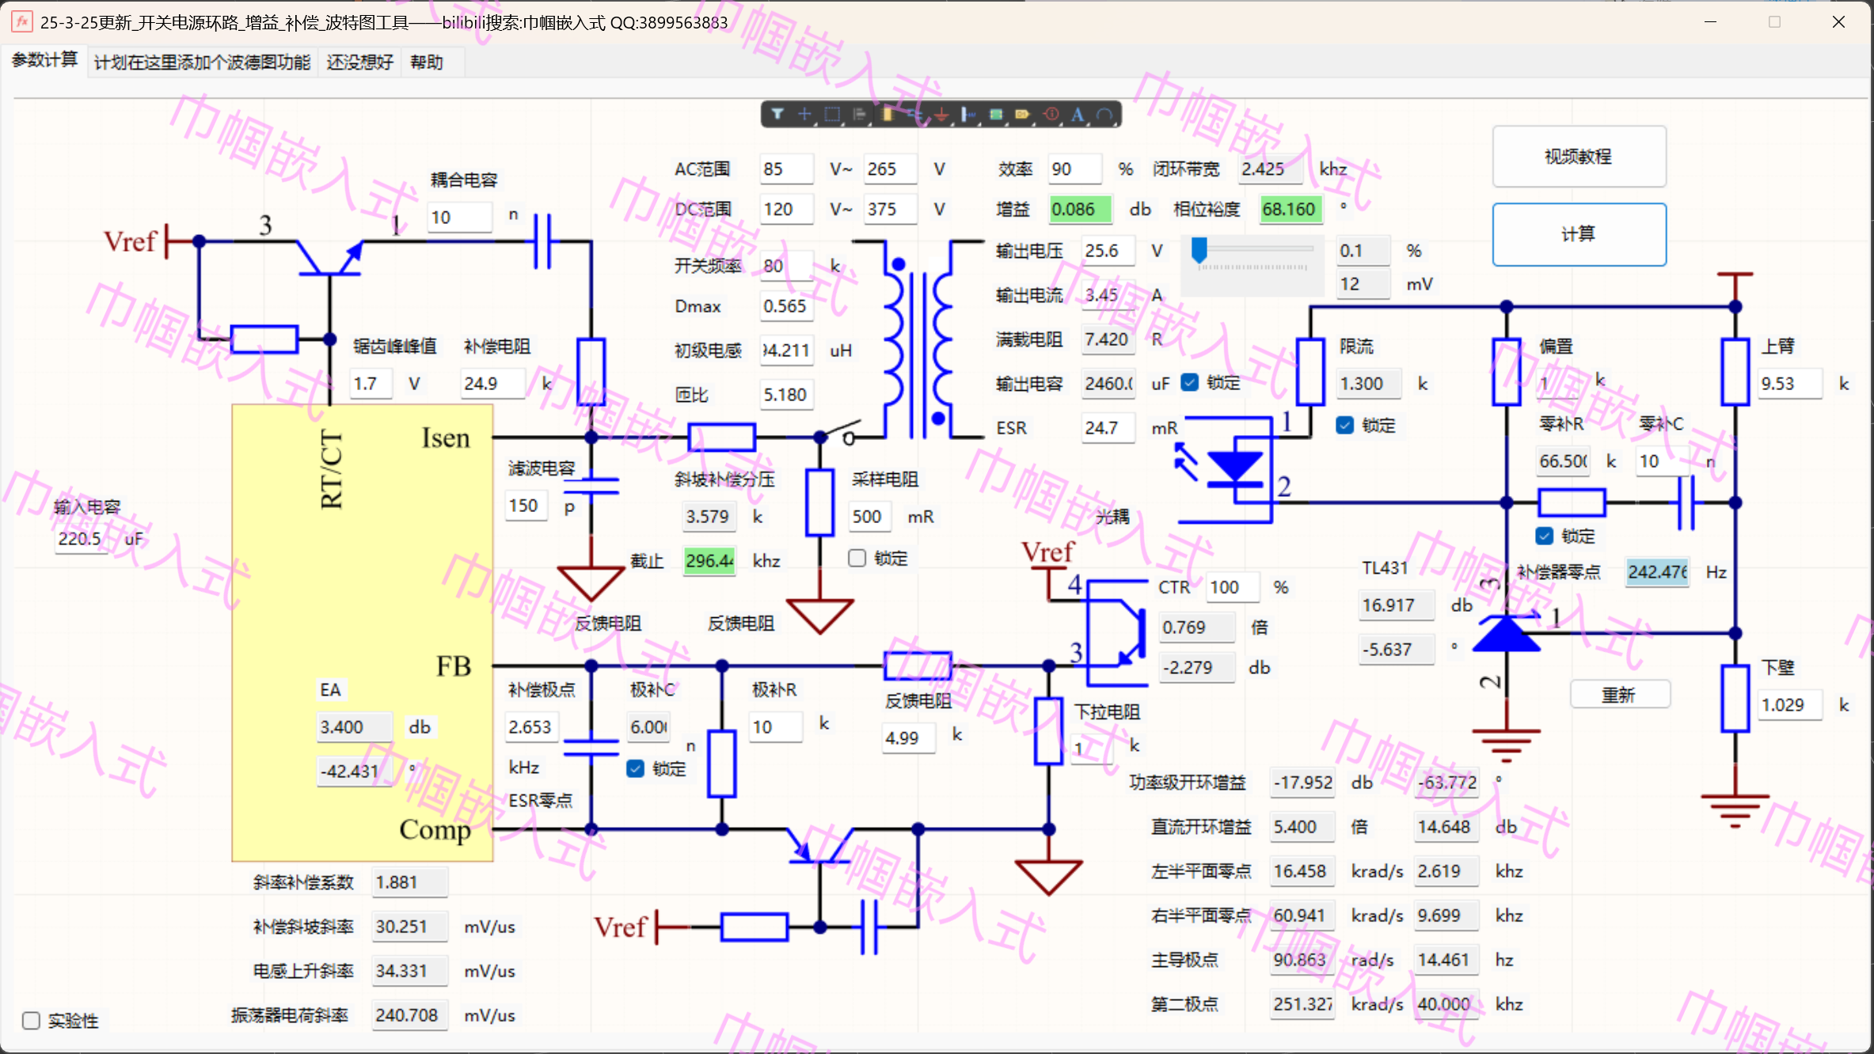The image size is (1874, 1054).
Task: Open the 视频教程 button
Action: pos(1579,157)
